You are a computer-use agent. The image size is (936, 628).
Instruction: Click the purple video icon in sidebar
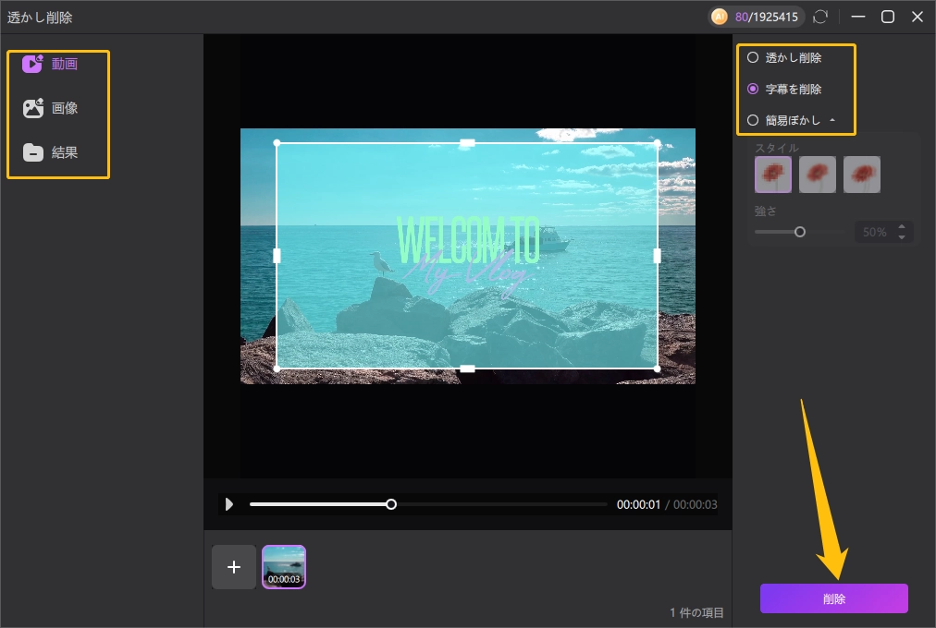(x=32, y=64)
